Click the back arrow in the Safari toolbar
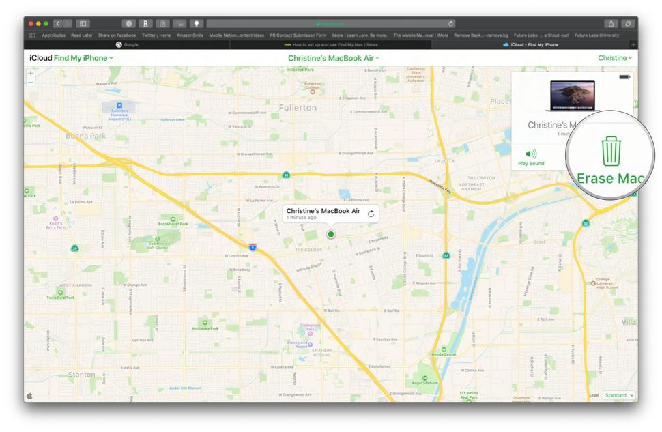 pos(57,22)
